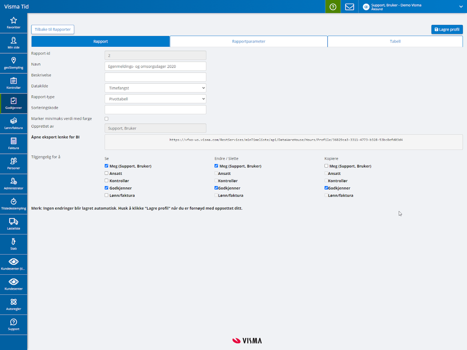Open the Rapport-type Pivottabell dropdown
Viewport: 467px width, 350px height.
click(155, 99)
